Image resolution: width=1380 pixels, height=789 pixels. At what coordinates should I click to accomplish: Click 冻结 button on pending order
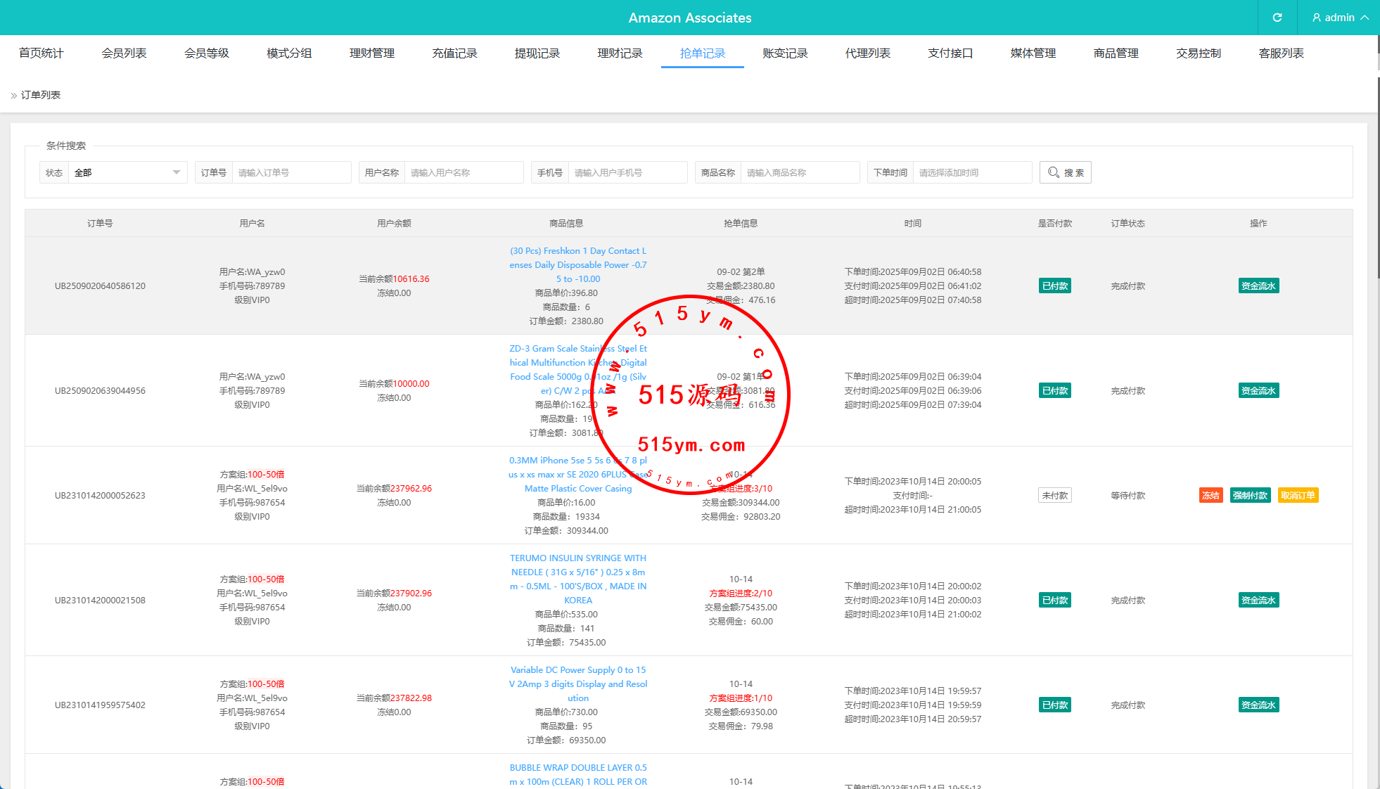point(1210,495)
